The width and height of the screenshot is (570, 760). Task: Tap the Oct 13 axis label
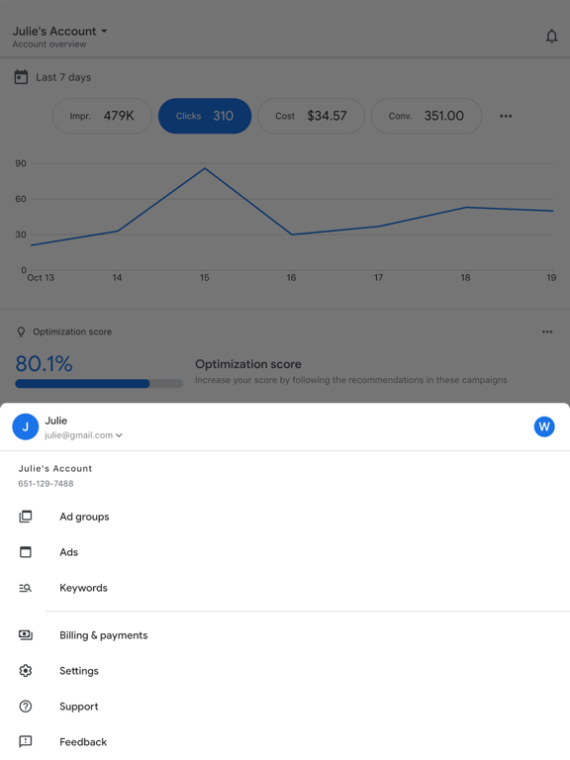pos(41,278)
